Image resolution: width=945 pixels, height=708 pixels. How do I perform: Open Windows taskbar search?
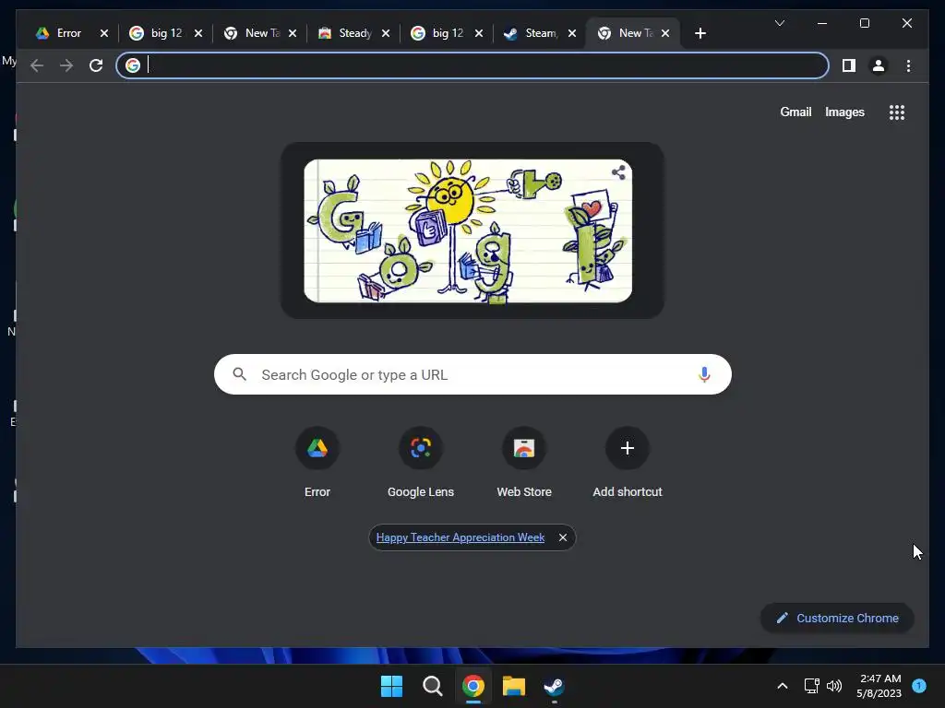coord(433,686)
